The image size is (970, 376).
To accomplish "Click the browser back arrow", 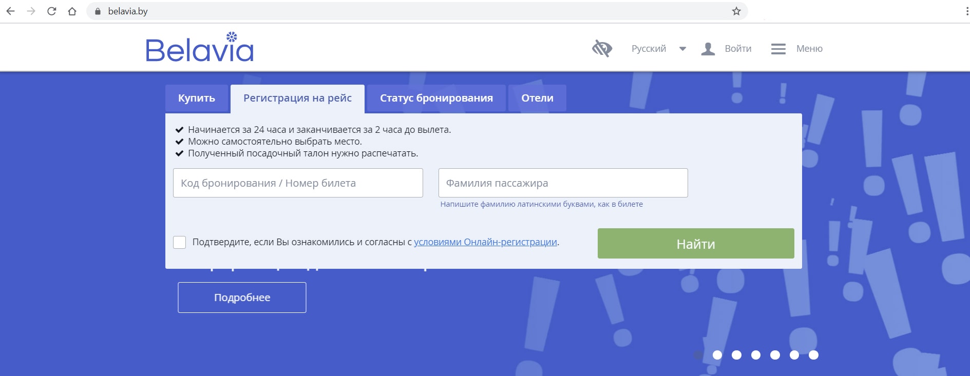I will (10, 11).
